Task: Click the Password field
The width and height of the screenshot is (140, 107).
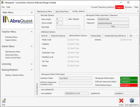Action: pos(113,23)
